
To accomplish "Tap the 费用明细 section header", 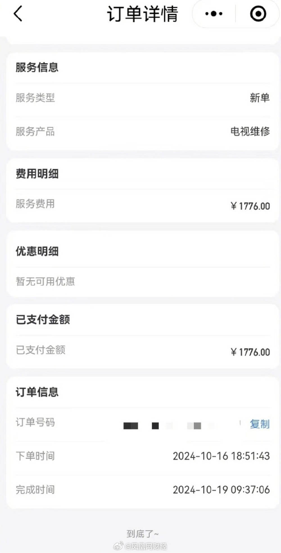I will (x=37, y=174).
